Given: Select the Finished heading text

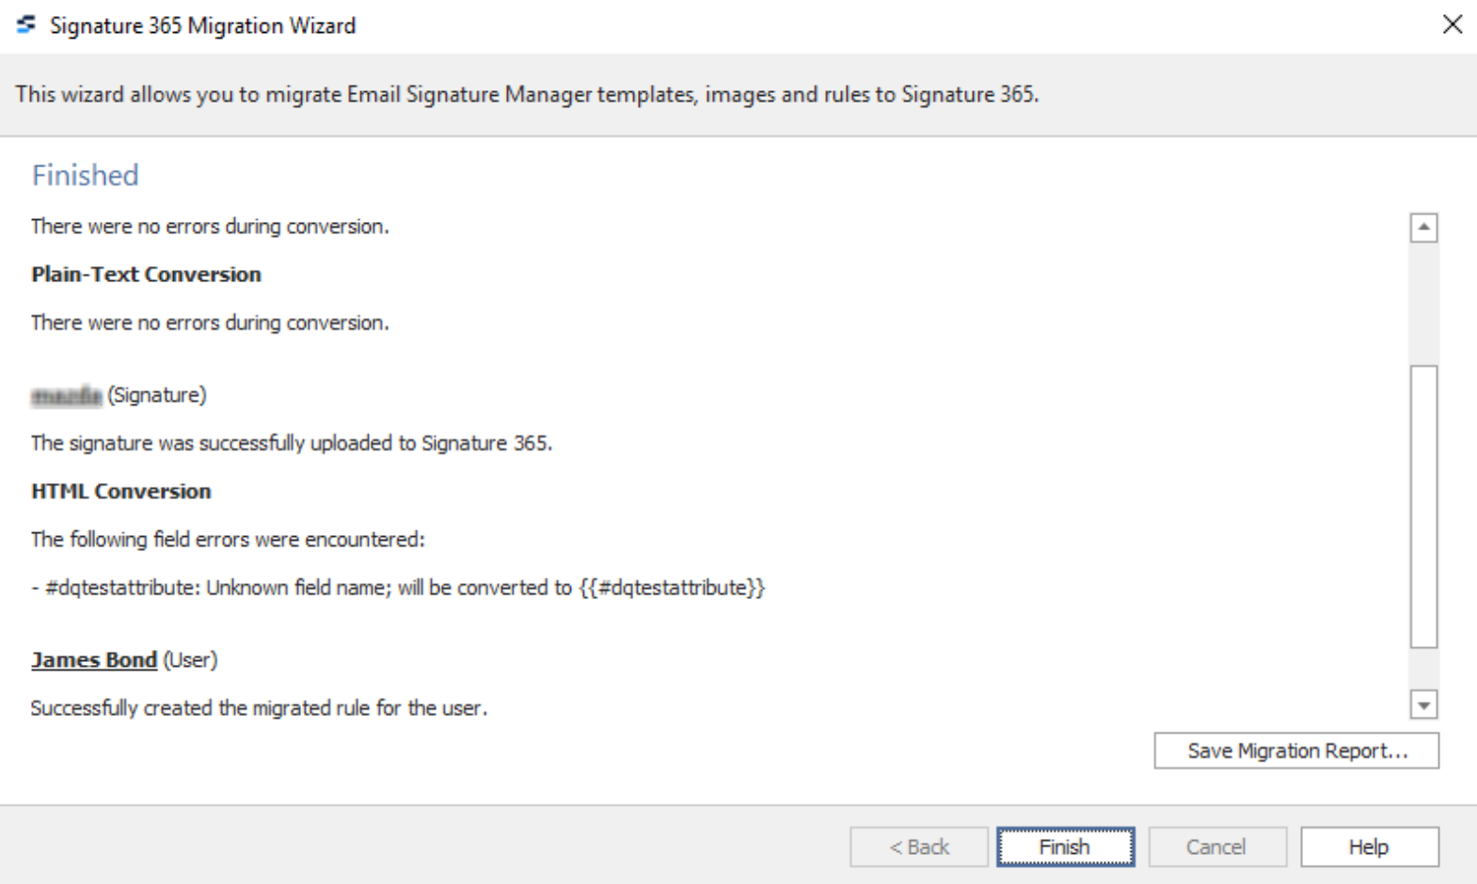Looking at the screenshot, I should pyautogui.click(x=86, y=175).
